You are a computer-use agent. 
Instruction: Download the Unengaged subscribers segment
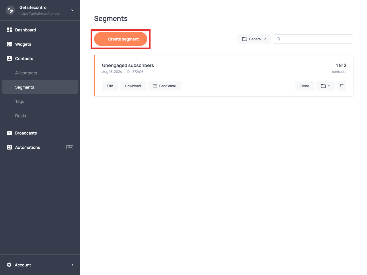133,86
